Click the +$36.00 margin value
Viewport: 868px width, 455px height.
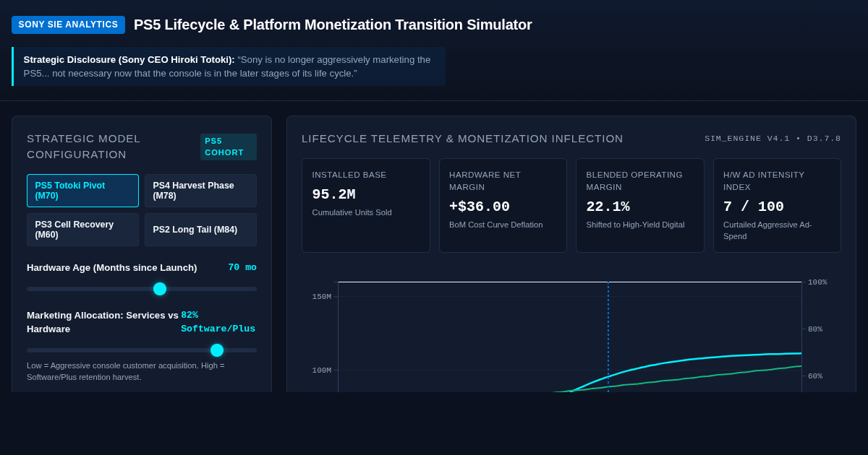pyautogui.click(x=480, y=207)
